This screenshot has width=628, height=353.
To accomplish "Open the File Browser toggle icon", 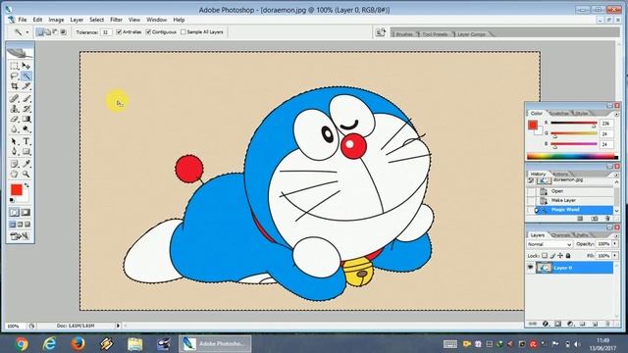I will (x=380, y=32).
